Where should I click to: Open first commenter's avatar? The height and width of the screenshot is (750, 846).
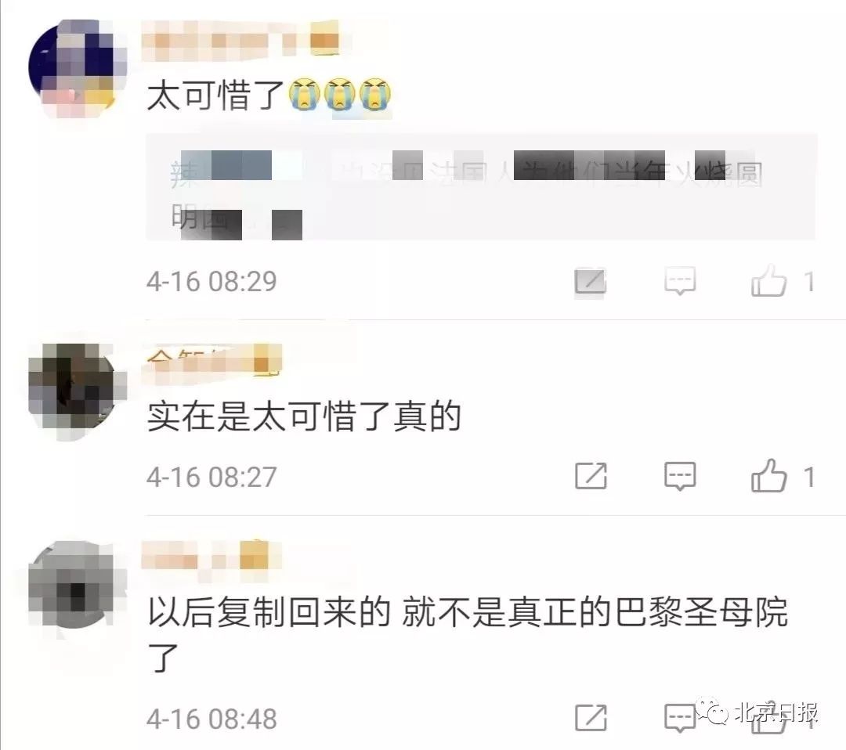coord(78,67)
